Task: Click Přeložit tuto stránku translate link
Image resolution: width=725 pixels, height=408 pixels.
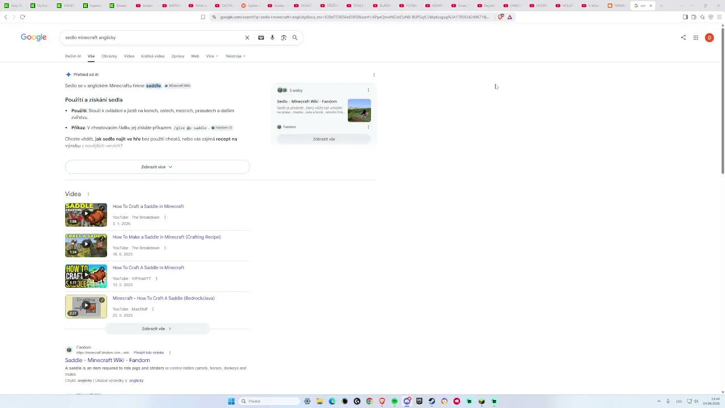Action: point(148,353)
